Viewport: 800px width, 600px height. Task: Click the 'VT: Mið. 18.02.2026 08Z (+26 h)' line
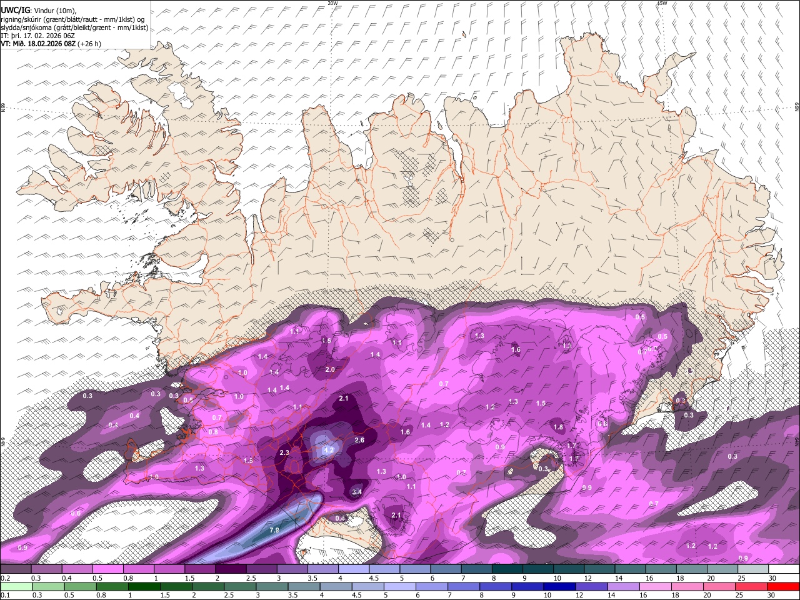coord(51,44)
